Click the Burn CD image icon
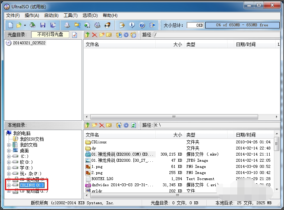 click(x=107, y=25)
